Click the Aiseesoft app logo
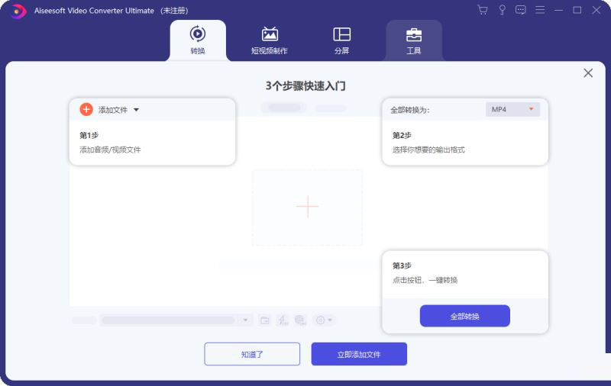This screenshot has height=386, width=611. tap(18, 11)
